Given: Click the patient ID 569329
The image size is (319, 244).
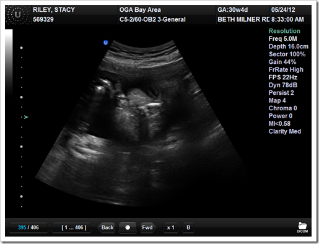Looking at the screenshot, I should [x=43, y=19].
